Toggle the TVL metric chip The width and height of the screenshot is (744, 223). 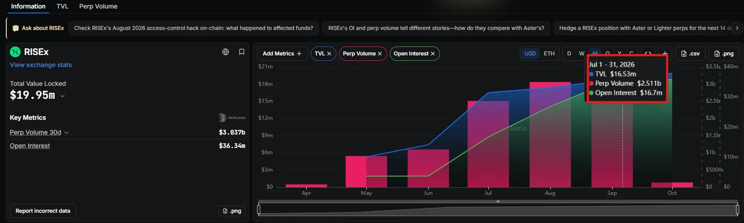323,54
